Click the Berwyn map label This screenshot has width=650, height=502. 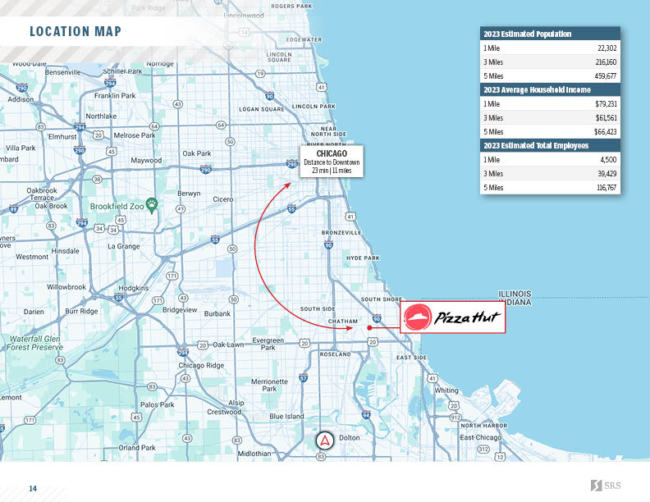pos(189,194)
